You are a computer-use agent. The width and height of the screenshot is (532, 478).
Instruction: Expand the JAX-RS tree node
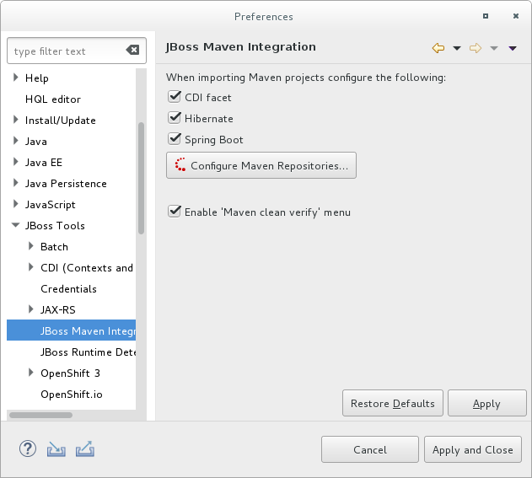[31, 309]
